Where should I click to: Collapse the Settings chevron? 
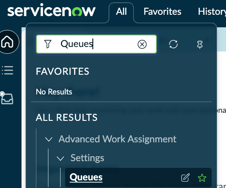[61, 158]
